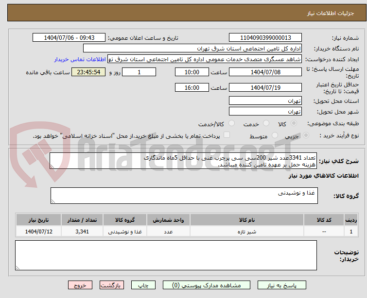
Task: Toggle اسناد خزانه اسلامی payment checkbox
Action: tap(227, 135)
